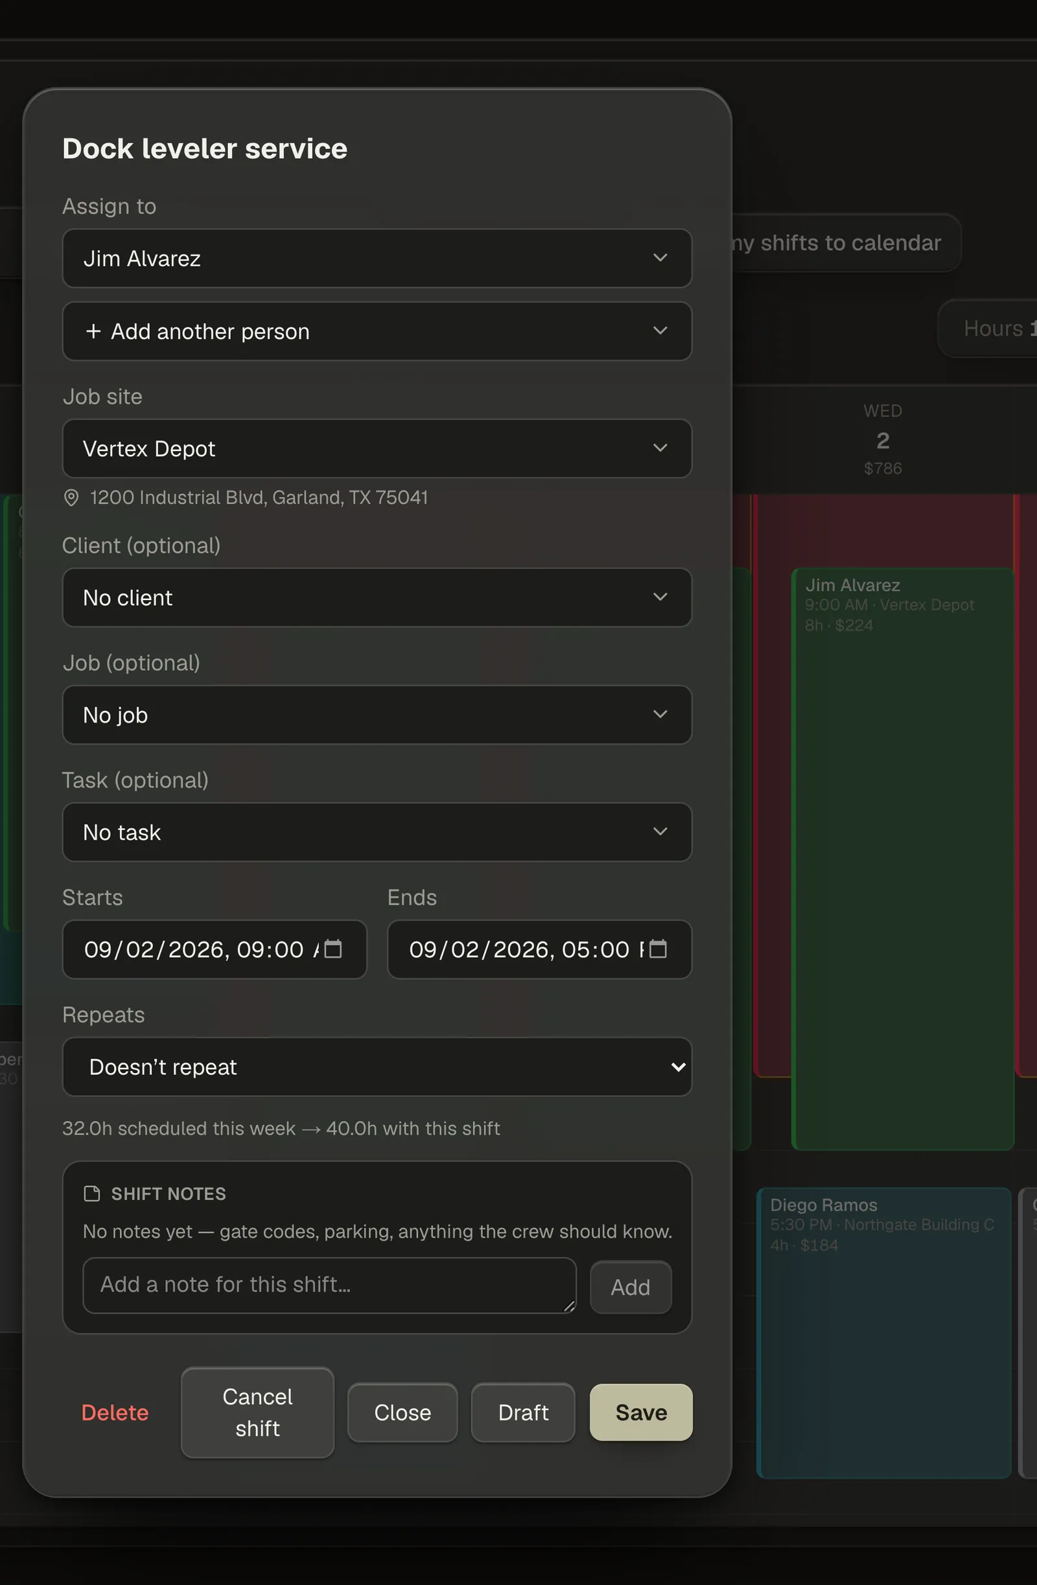Expand the chevron on Jim Alvarez dropdown
Screen dimensions: 1037x1585
tap(660, 258)
